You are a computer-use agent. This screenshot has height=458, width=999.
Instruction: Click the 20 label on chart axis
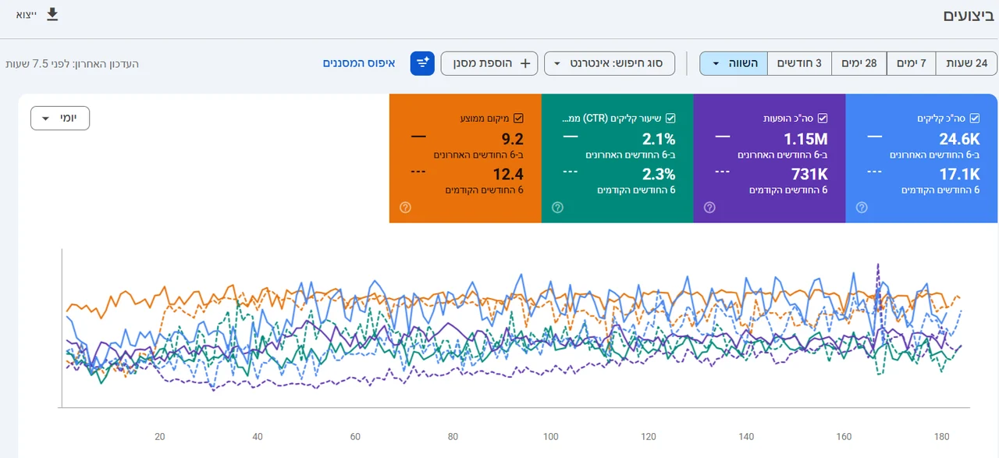click(160, 437)
